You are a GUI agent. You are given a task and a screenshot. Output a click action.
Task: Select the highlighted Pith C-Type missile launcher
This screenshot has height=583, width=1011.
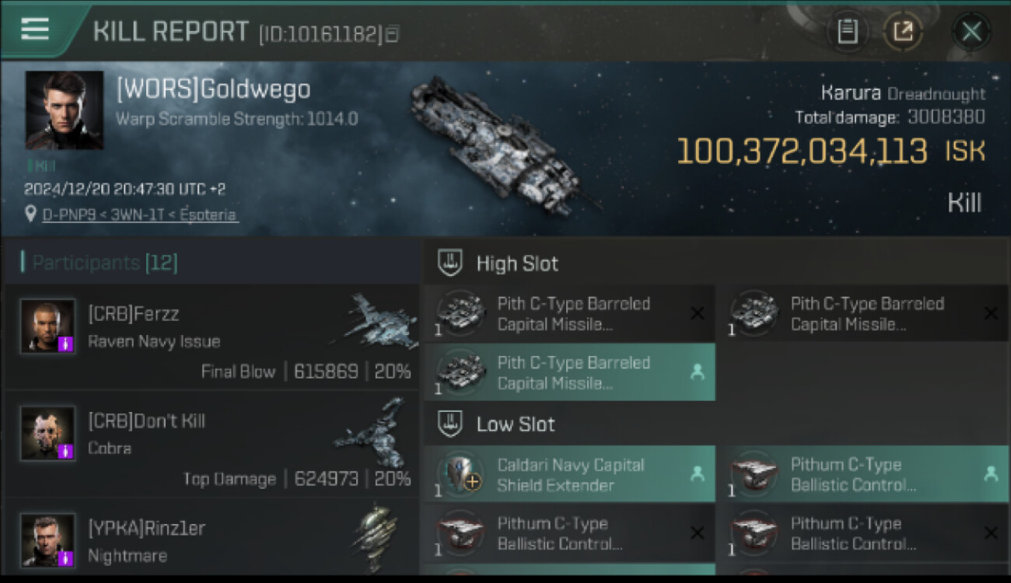(569, 372)
